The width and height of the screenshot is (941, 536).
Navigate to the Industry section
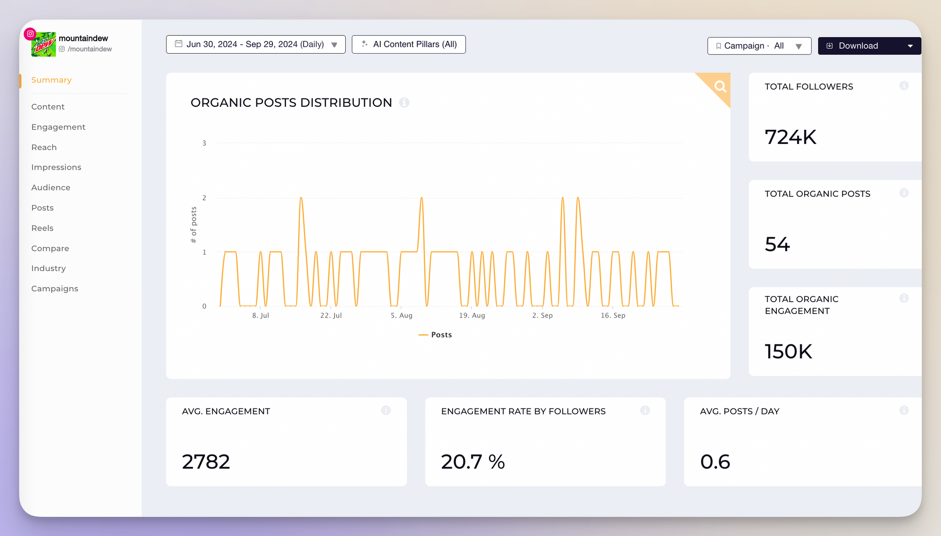48,268
